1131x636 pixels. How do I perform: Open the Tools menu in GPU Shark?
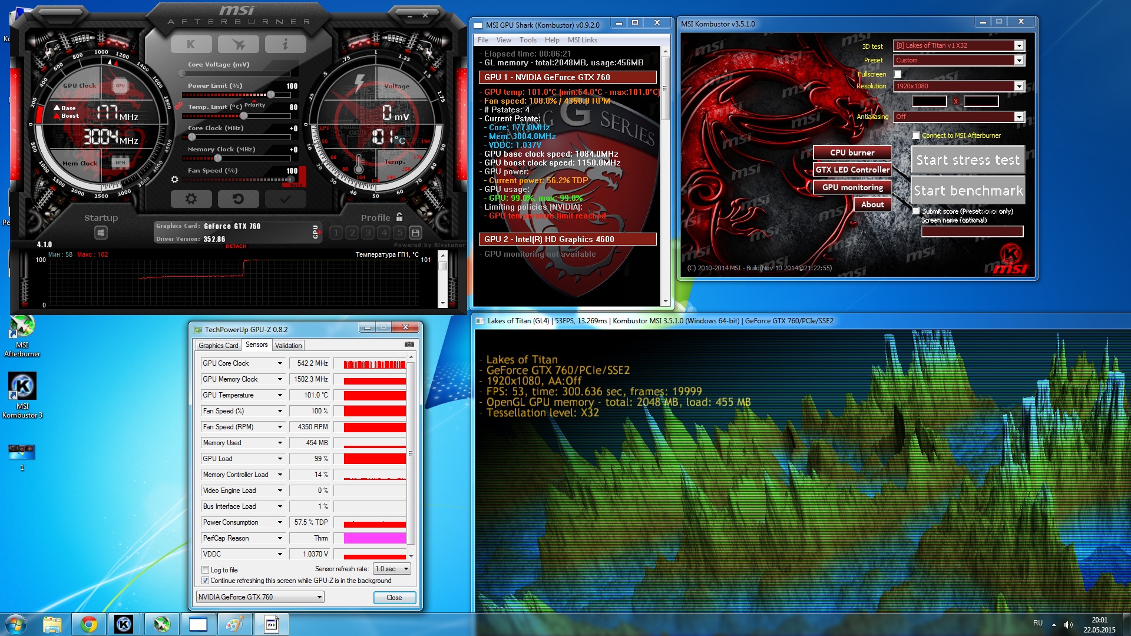pos(527,40)
